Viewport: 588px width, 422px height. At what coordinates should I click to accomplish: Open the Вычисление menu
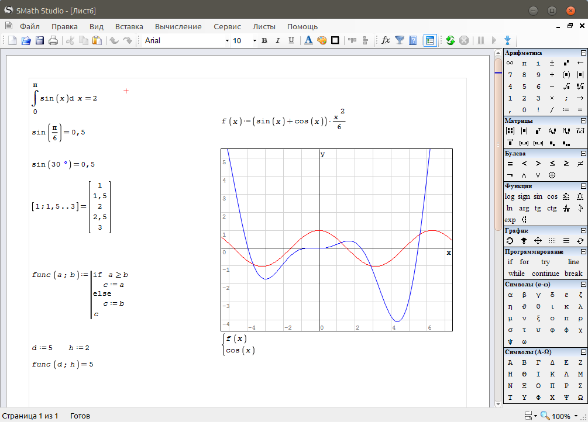point(178,26)
